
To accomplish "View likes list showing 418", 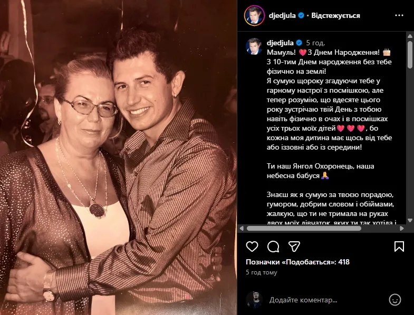I will [x=297, y=262].
